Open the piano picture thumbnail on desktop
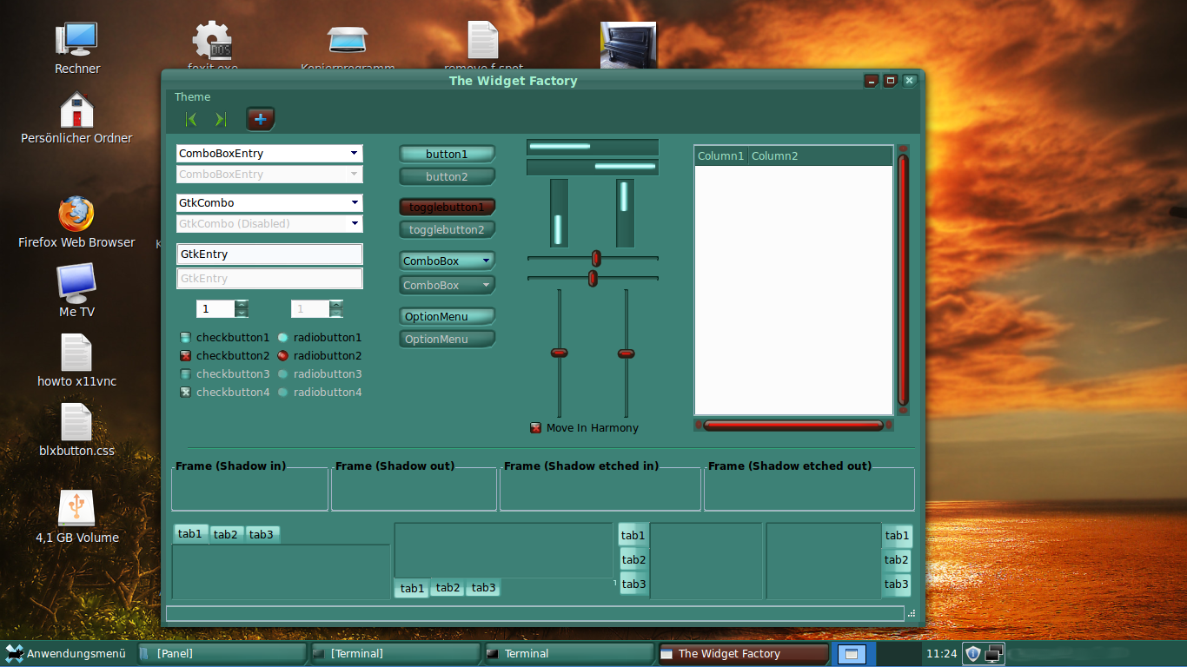The width and height of the screenshot is (1187, 667). 628,45
